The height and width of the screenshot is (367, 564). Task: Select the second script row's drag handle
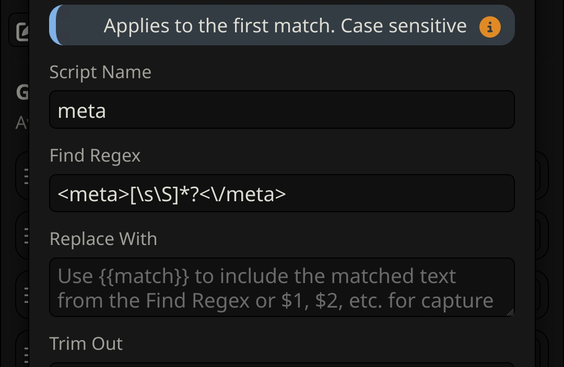26,236
